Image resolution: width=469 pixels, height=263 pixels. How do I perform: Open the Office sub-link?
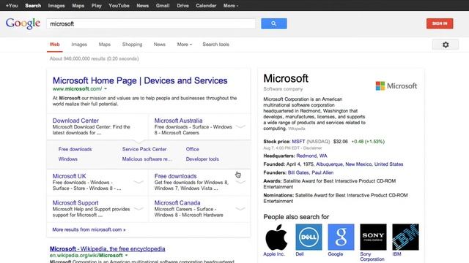(x=192, y=149)
